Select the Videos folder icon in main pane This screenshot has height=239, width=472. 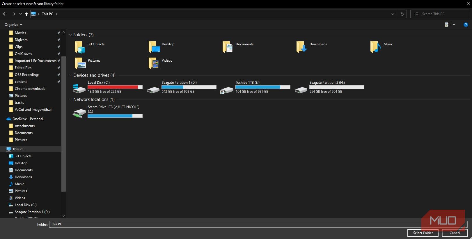point(154,63)
